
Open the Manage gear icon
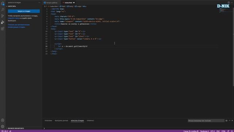pyautogui.click(x=3, y=126)
